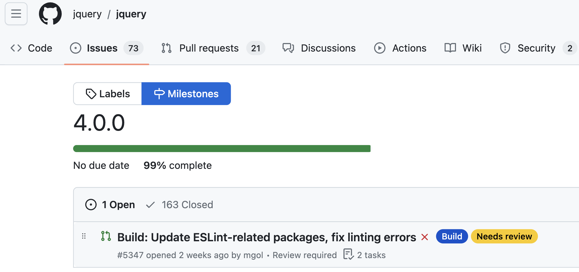Open Build: Update ESLint-related packages pull request

pyautogui.click(x=267, y=237)
